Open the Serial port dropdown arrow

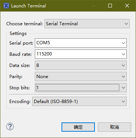click(x=123, y=43)
